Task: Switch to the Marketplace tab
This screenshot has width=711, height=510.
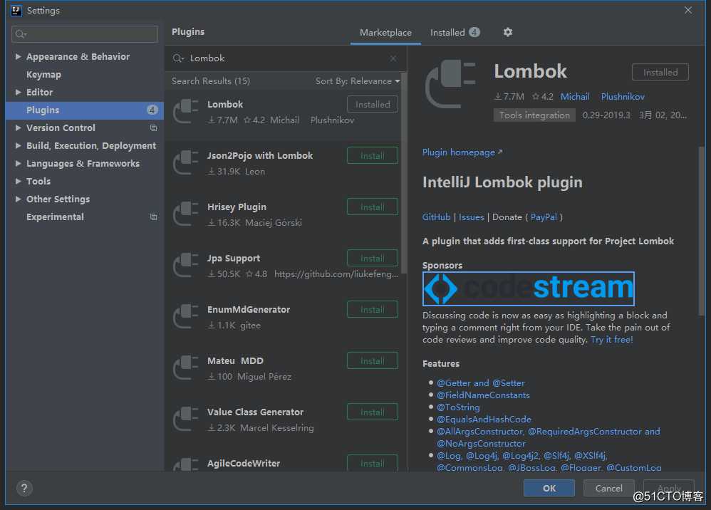Action: (x=385, y=33)
